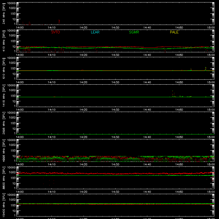
Task: Click the green trace in the 15400 MHz panel
Action: 115,204
